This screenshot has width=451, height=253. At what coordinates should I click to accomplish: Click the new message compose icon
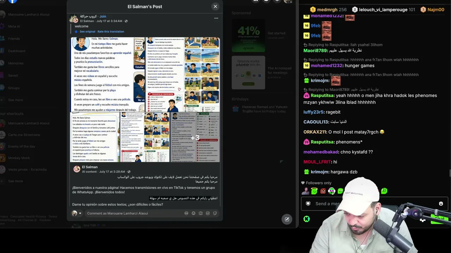(x=287, y=219)
